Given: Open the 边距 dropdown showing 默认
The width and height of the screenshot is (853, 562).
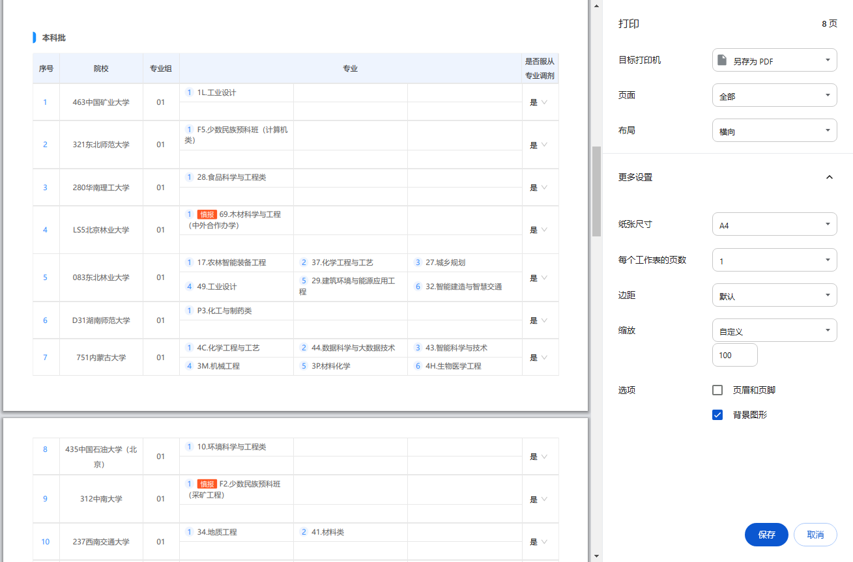Looking at the screenshot, I should tap(774, 296).
